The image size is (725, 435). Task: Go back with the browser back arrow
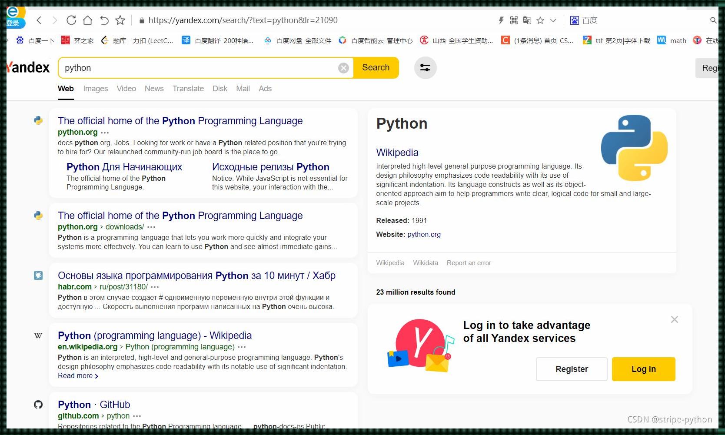[39, 20]
